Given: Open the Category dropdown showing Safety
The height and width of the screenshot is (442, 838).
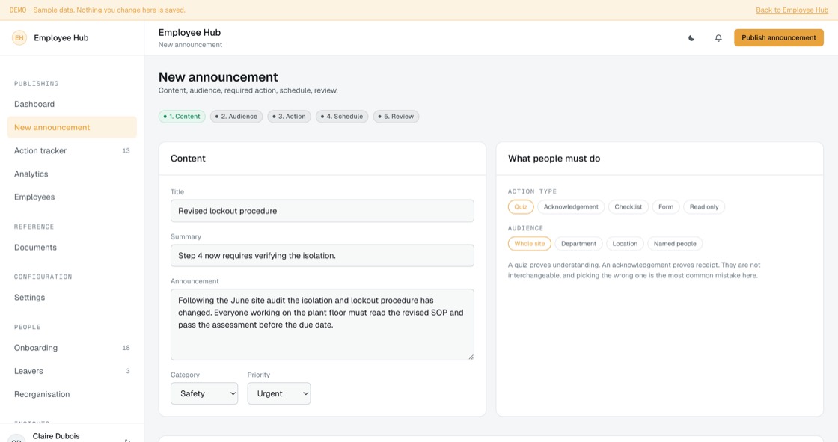Looking at the screenshot, I should pyautogui.click(x=204, y=393).
